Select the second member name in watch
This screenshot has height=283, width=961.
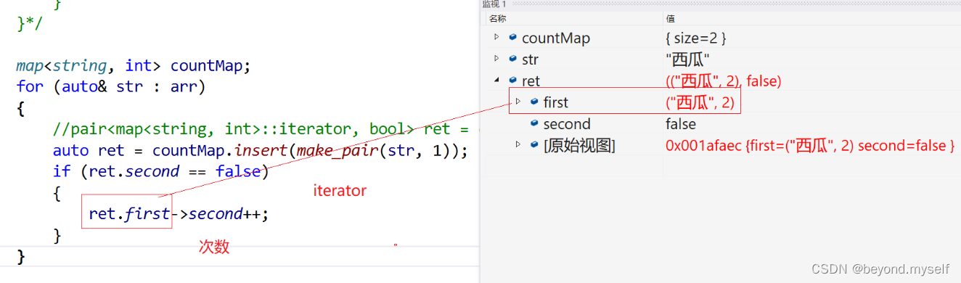click(x=567, y=124)
